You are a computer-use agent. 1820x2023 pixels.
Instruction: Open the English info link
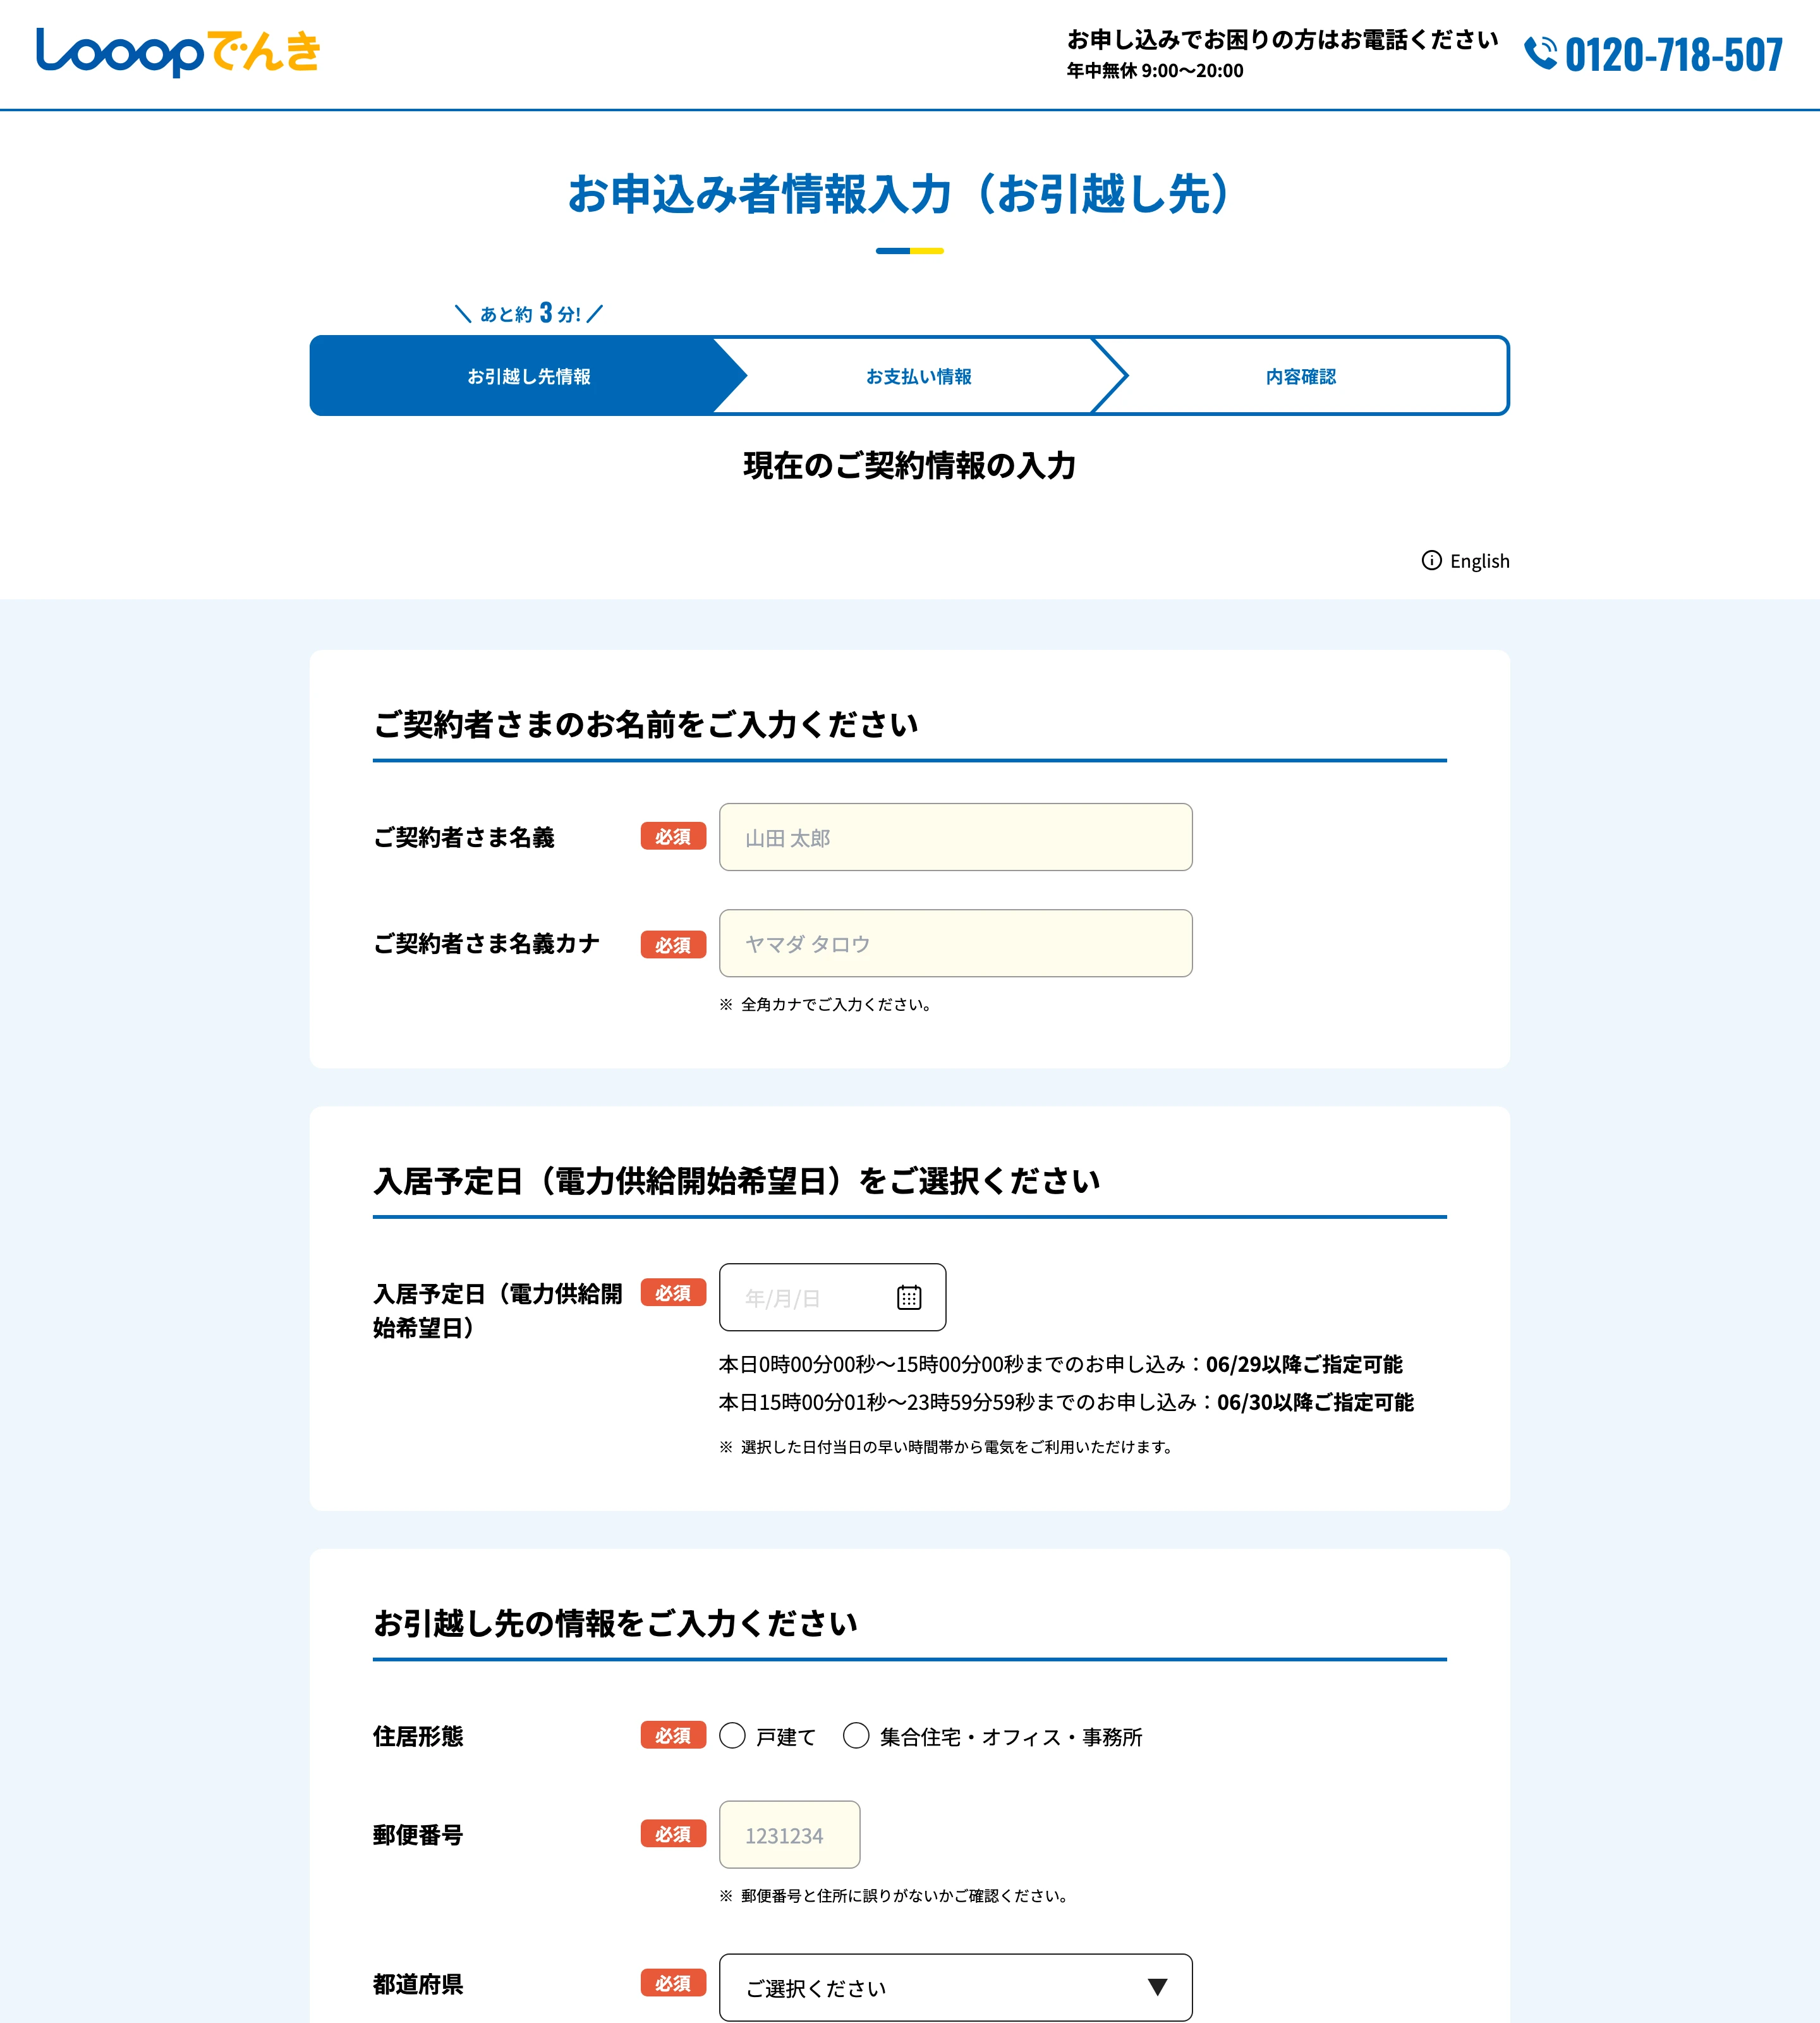click(x=1466, y=560)
